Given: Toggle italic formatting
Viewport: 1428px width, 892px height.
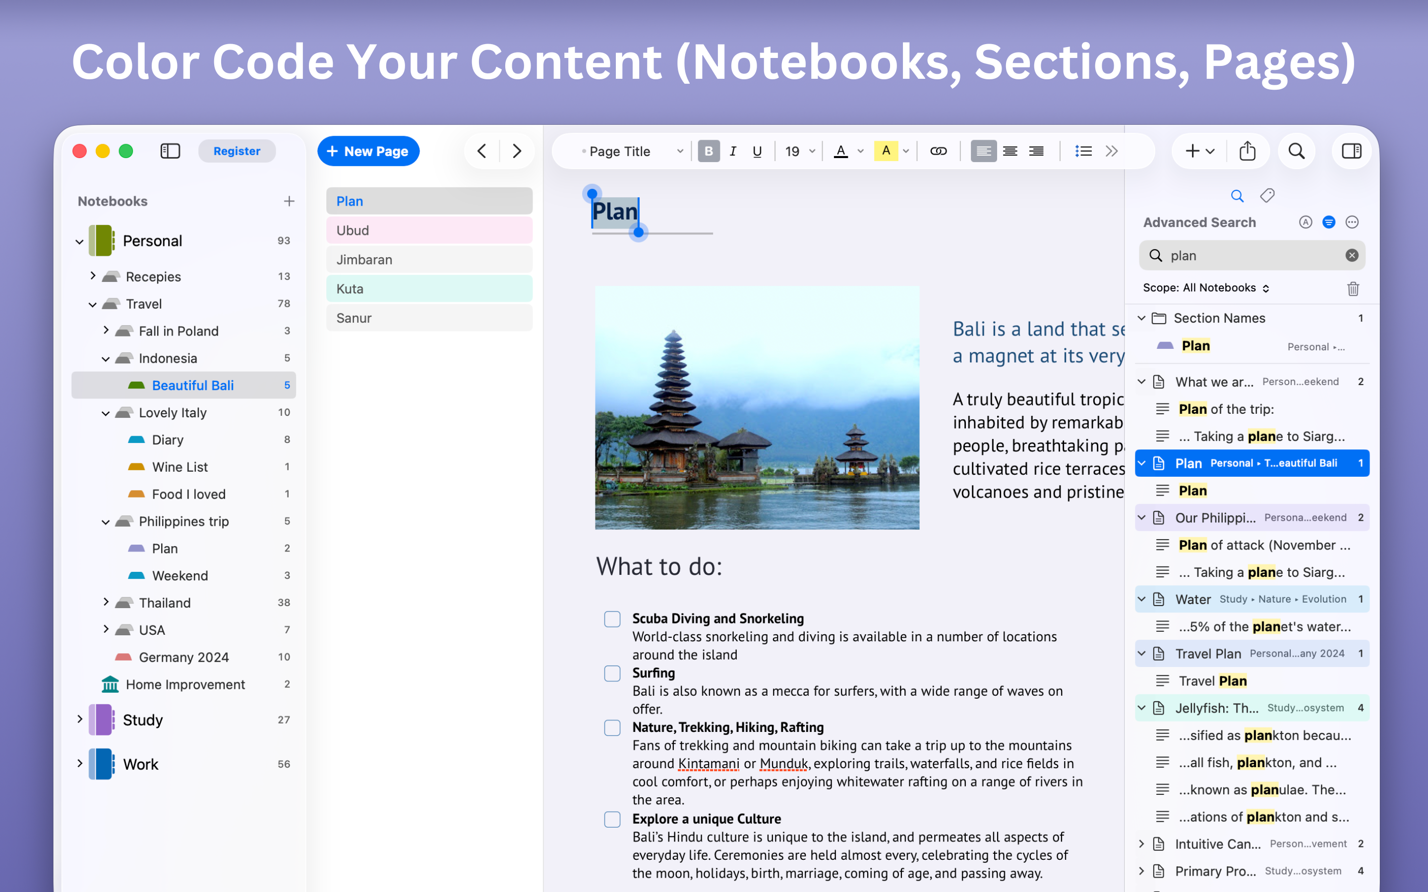Looking at the screenshot, I should point(733,151).
